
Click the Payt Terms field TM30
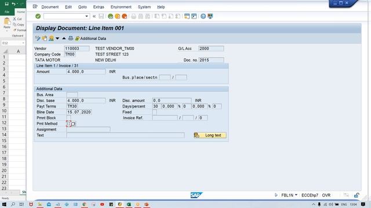[x=72, y=106]
